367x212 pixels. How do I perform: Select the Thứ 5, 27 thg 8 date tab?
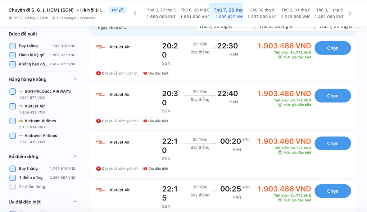(x=161, y=13)
